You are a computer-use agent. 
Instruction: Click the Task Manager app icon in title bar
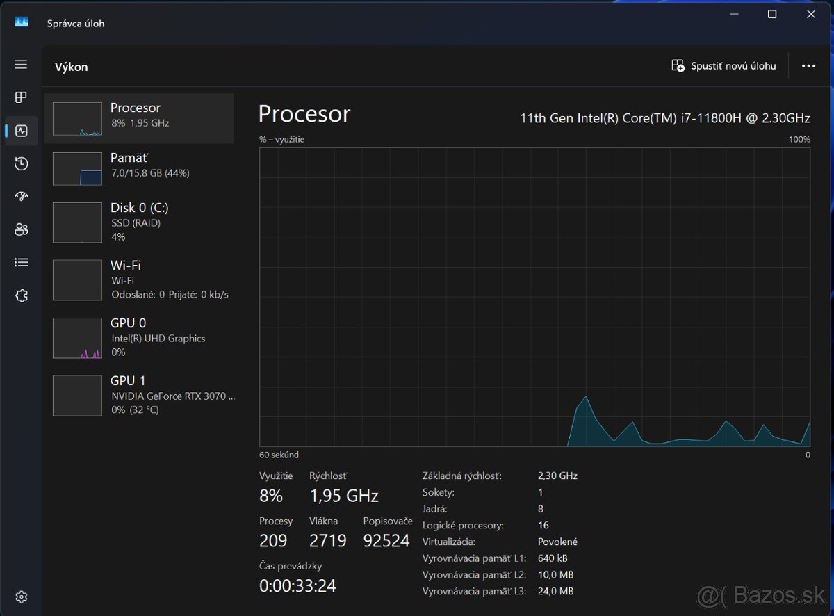tap(22, 22)
